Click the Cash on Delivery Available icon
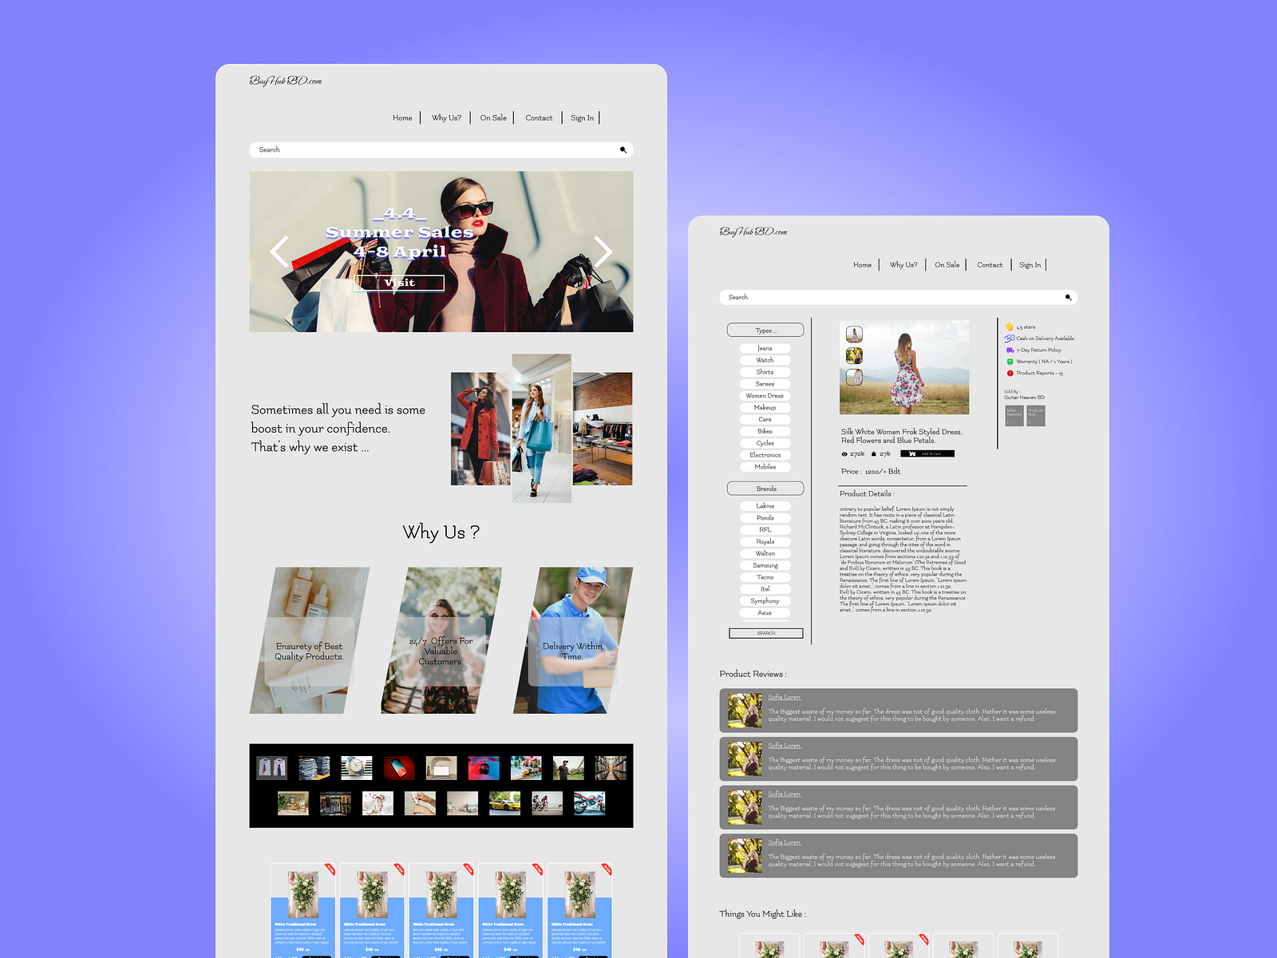The image size is (1277, 958). (1009, 338)
